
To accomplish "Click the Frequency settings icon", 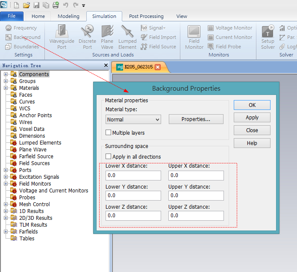I will point(9,28).
